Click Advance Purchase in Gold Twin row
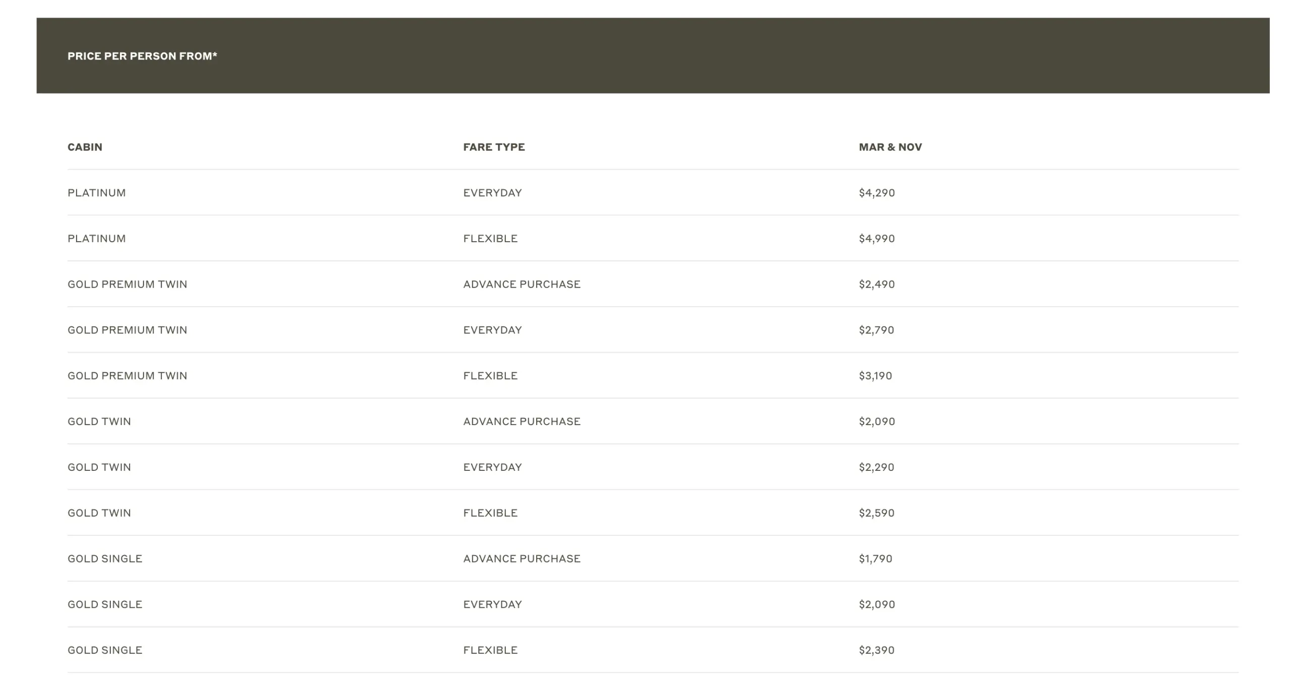 click(522, 422)
